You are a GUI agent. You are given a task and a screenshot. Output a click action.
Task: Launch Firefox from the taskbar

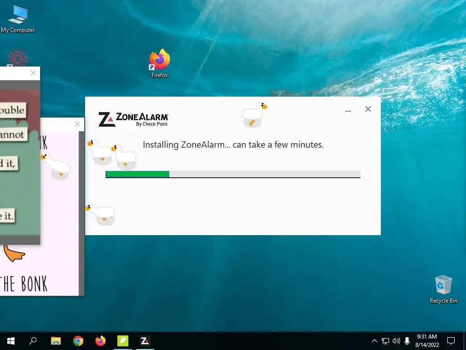(101, 341)
